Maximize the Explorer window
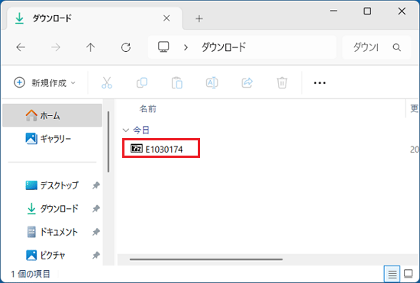Viewport: 420px width, 283px height. 367,11
